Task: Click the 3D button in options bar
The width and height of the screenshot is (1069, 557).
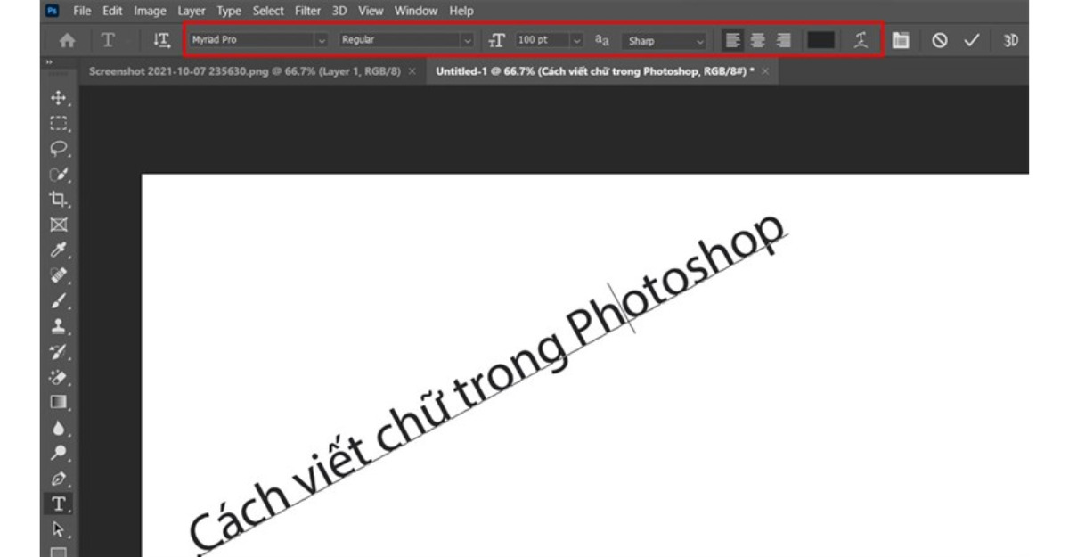Action: pos(1011,40)
